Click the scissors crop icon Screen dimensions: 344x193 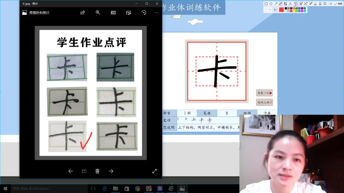pos(301,3)
